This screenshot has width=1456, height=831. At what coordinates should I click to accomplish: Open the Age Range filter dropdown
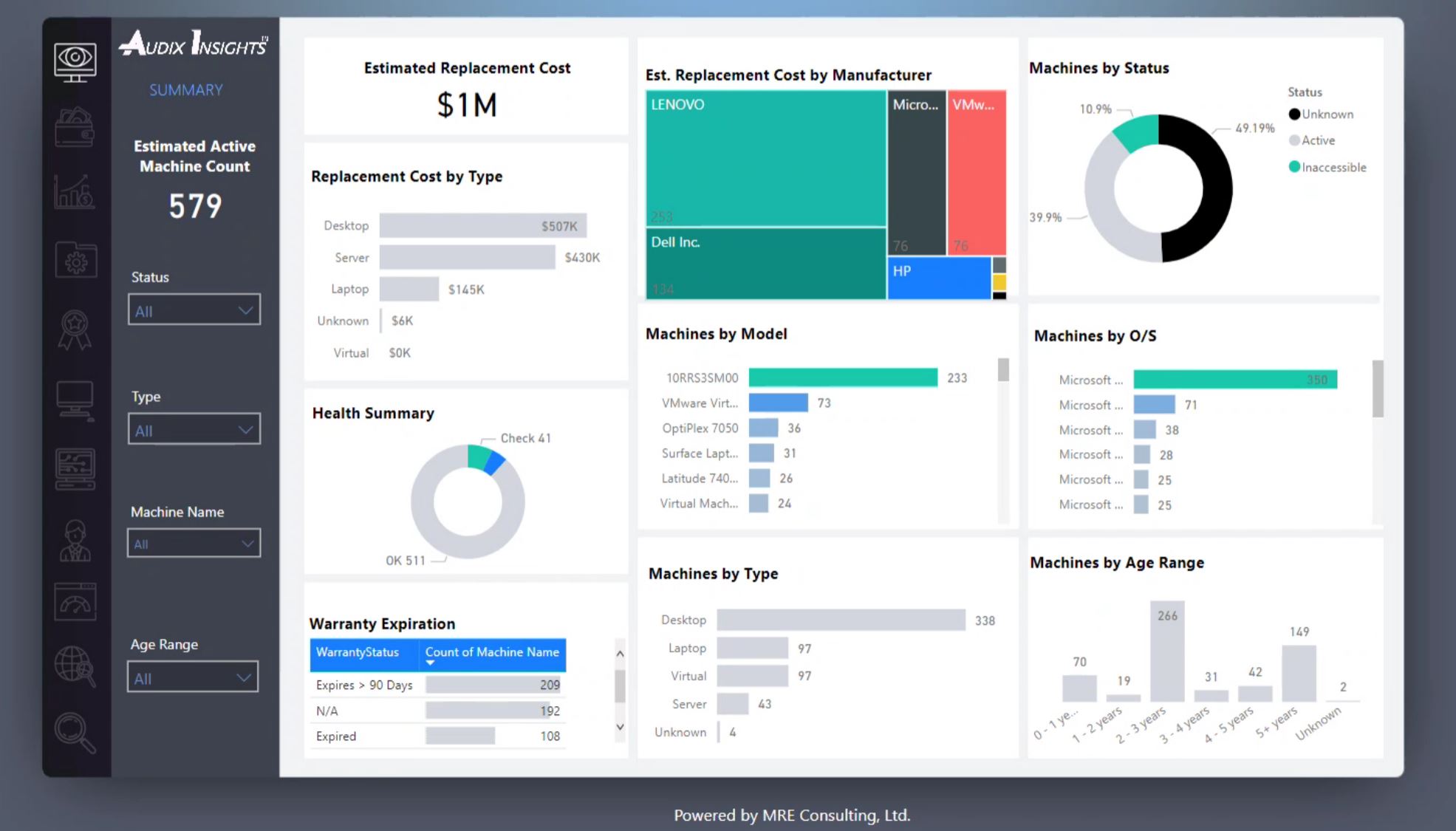tap(193, 677)
